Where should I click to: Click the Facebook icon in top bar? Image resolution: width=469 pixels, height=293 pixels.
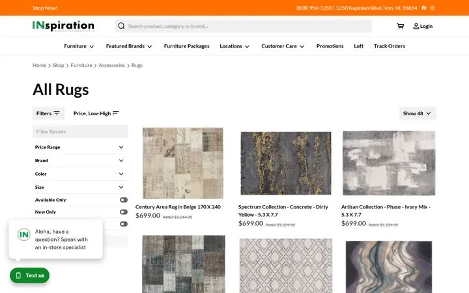424,8
